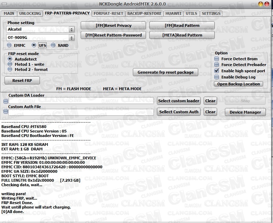The image size is (273, 223).
Task: Select the UFS storage radio button
Action: click(x=34, y=45)
